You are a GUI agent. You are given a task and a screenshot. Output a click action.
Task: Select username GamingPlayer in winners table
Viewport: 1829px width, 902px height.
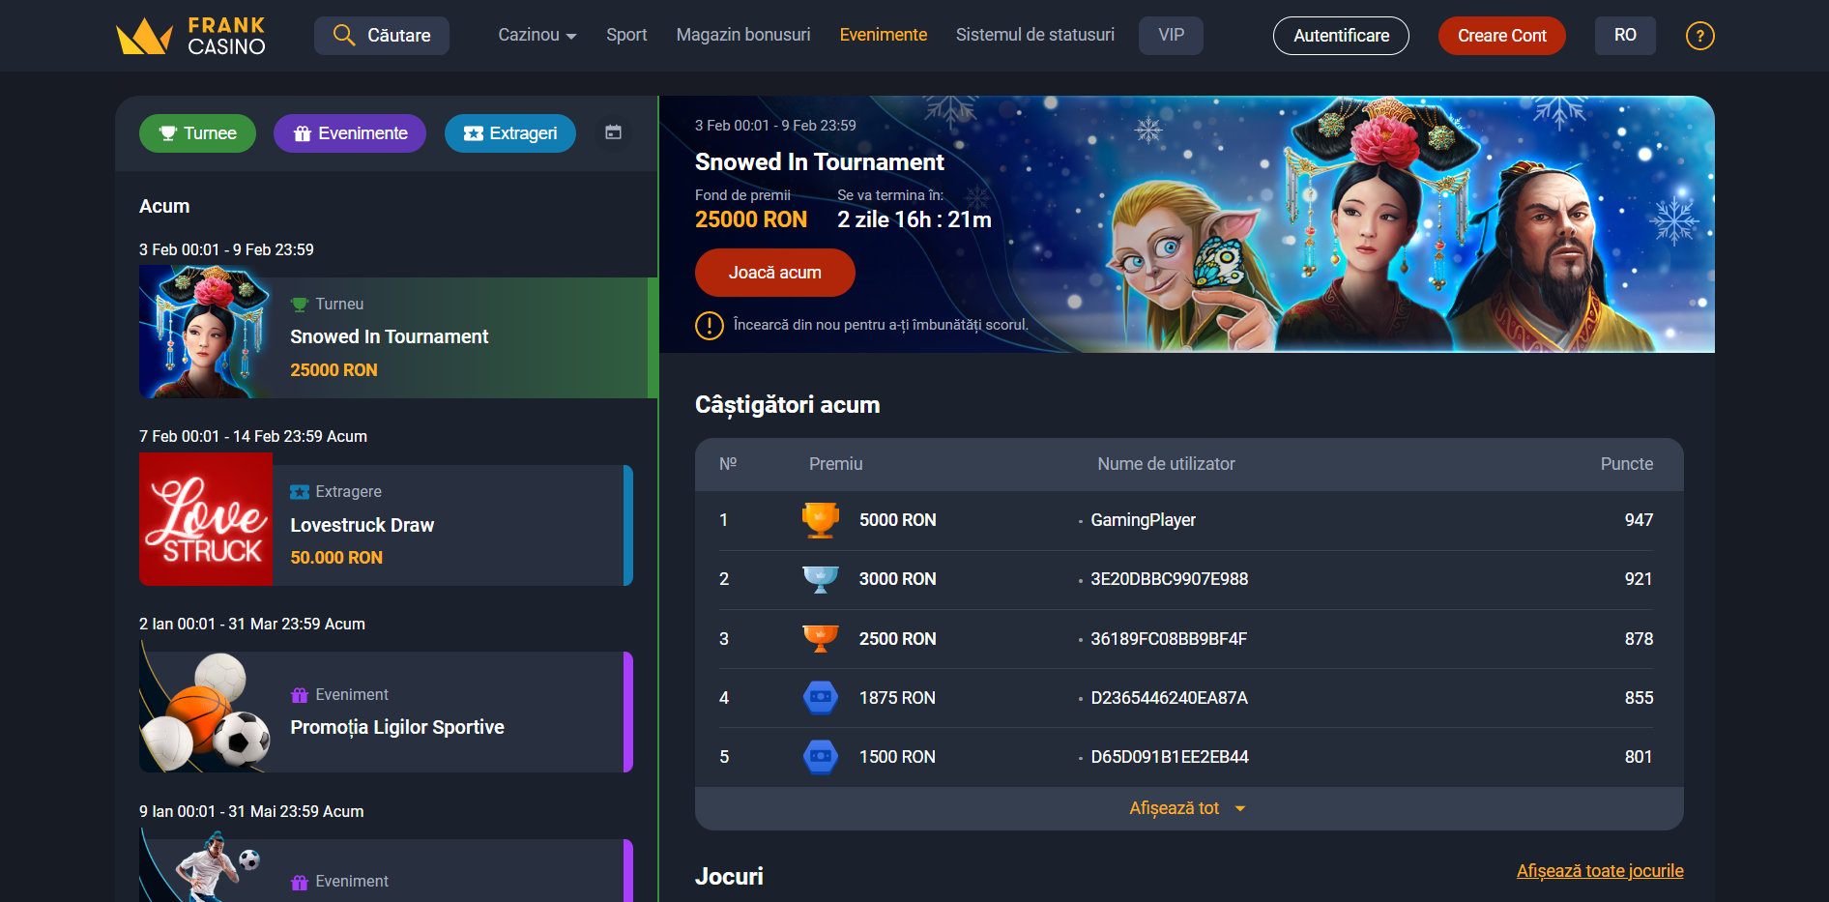pyautogui.click(x=1143, y=520)
